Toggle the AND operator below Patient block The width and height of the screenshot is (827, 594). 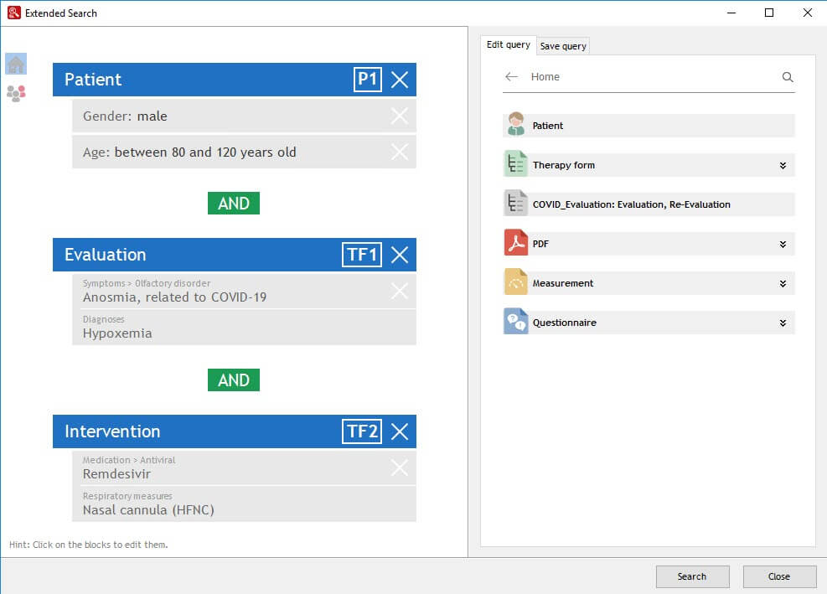pyautogui.click(x=234, y=203)
